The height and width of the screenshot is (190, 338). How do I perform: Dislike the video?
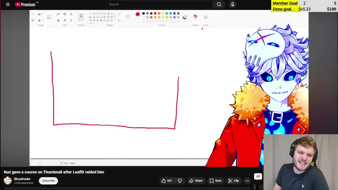pos(180,181)
